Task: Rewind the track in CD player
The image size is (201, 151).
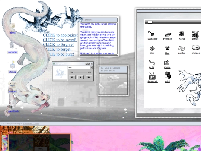Action: coord(72,77)
